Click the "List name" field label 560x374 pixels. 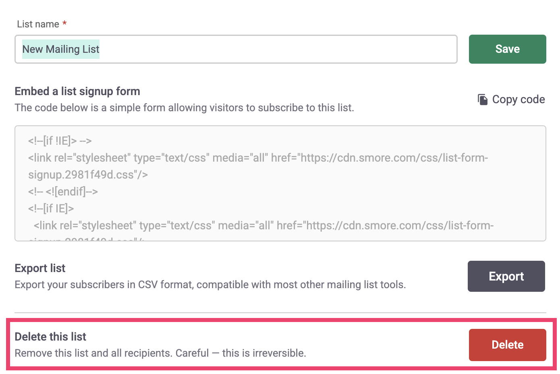click(38, 24)
